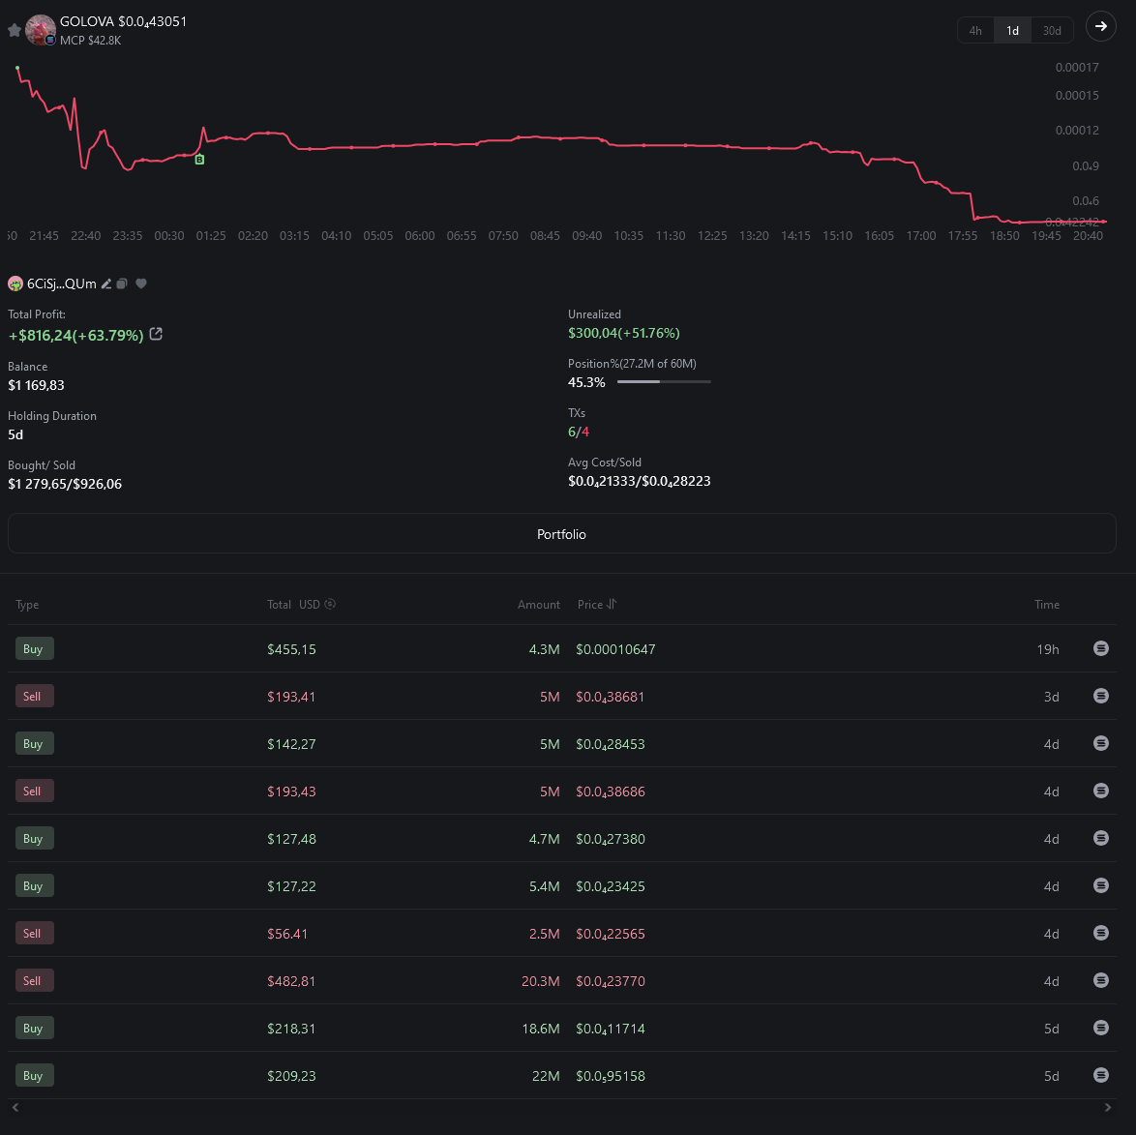Screen dimensions: 1136x1135
Task: Open the Portfolio button
Action: click(x=561, y=534)
